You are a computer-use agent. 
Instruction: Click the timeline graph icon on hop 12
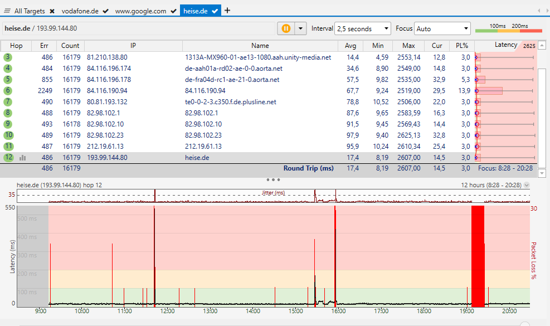click(x=23, y=158)
